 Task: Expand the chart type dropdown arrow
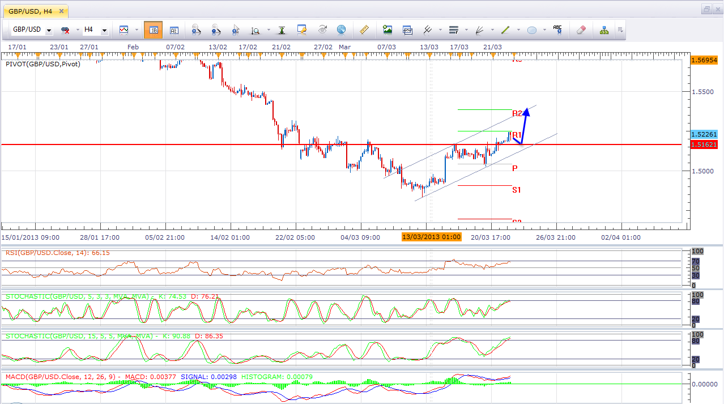(x=135, y=30)
